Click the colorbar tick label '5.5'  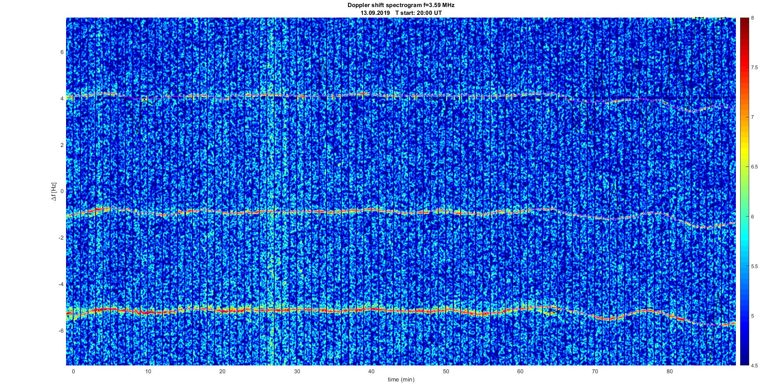(x=755, y=267)
